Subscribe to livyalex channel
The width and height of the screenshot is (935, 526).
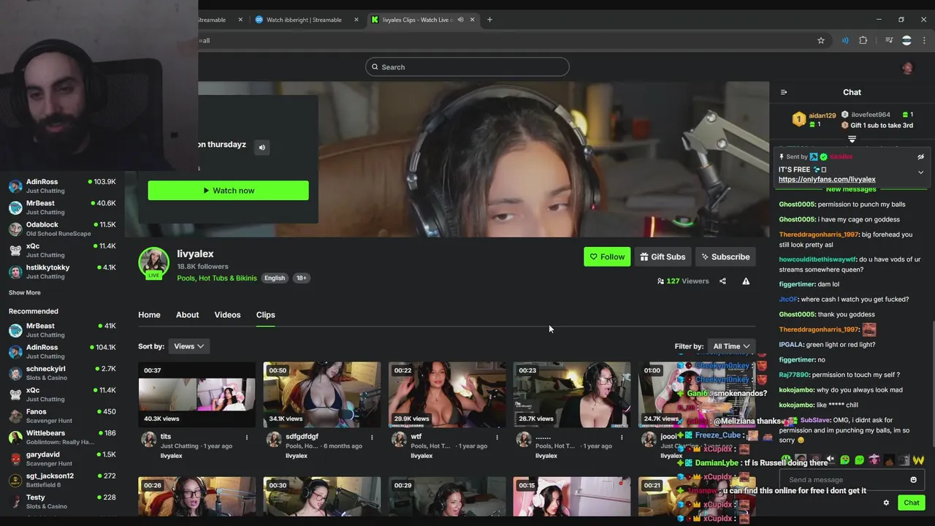[x=725, y=257]
